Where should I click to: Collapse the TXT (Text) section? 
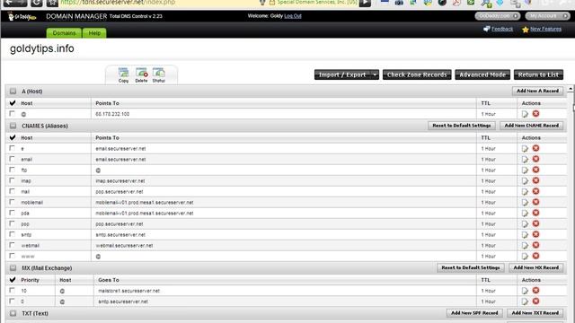pyautogui.click(x=13, y=313)
